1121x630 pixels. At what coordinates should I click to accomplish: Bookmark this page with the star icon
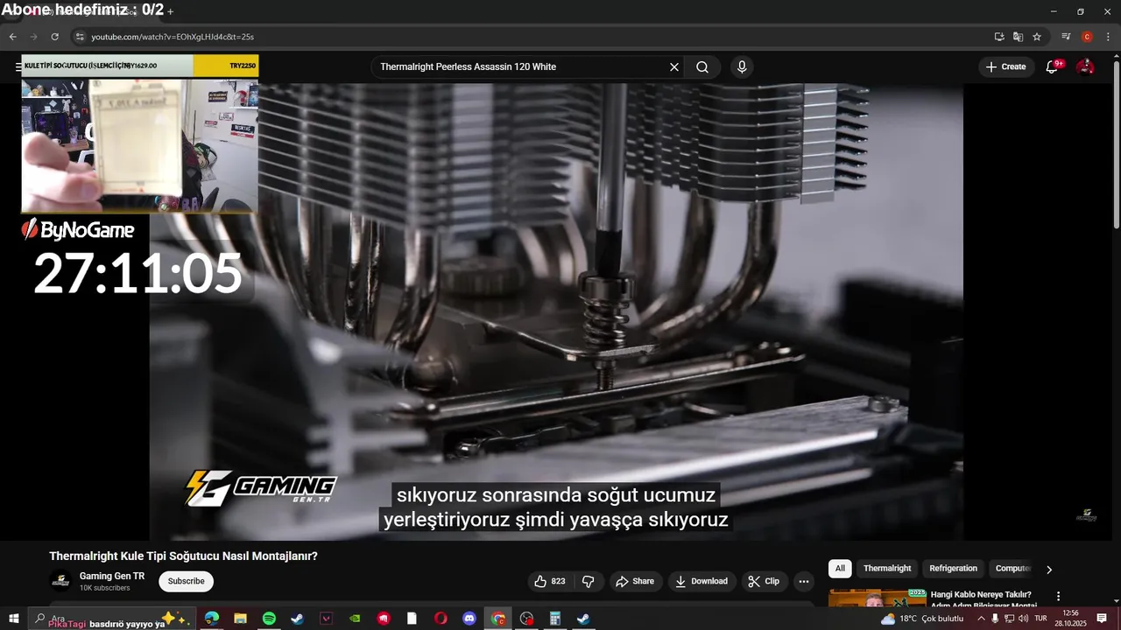pyautogui.click(x=1037, y=37)
